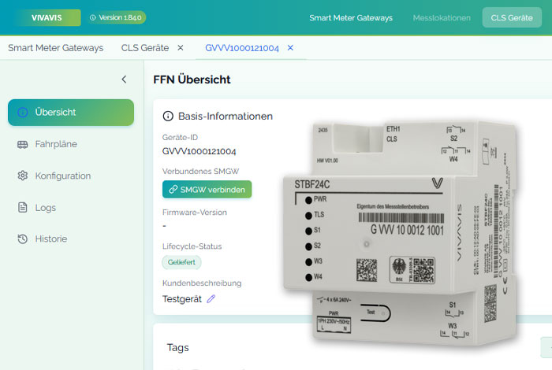Click the Übersicht info icon
The width and height of the screenshot is (552, 370).
pyautogui.click(x=23, y=113)
